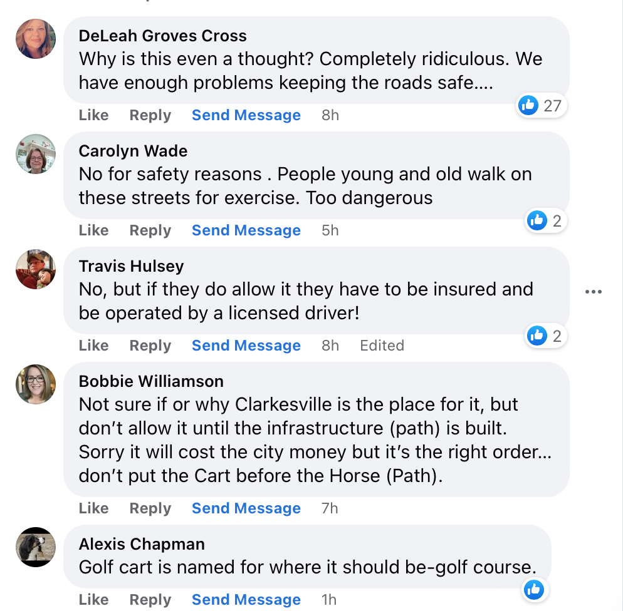Reply to Travis Hulsey's comment
This screenshot has width=623, height=611.
pyautogui.click(x=150, y=346)
